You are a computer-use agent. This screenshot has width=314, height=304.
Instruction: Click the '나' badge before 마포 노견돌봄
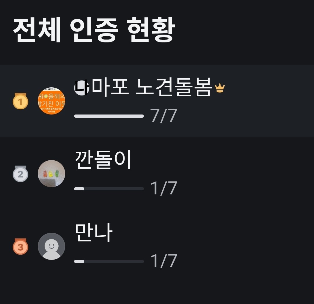tap(81, 87)
